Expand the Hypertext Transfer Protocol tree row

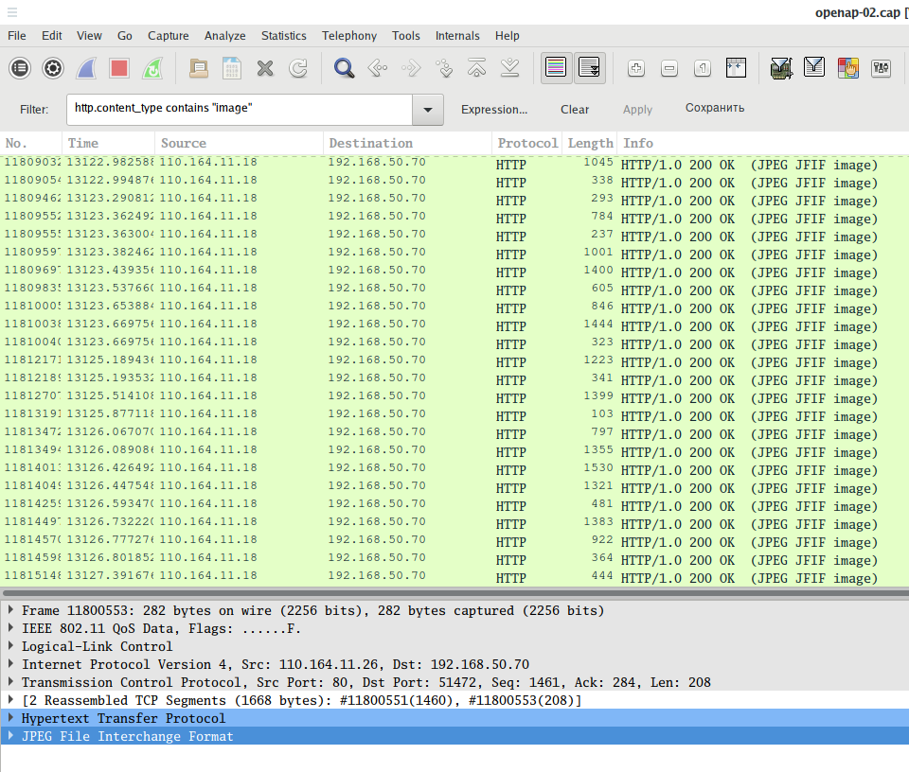[x=10, y=718]
